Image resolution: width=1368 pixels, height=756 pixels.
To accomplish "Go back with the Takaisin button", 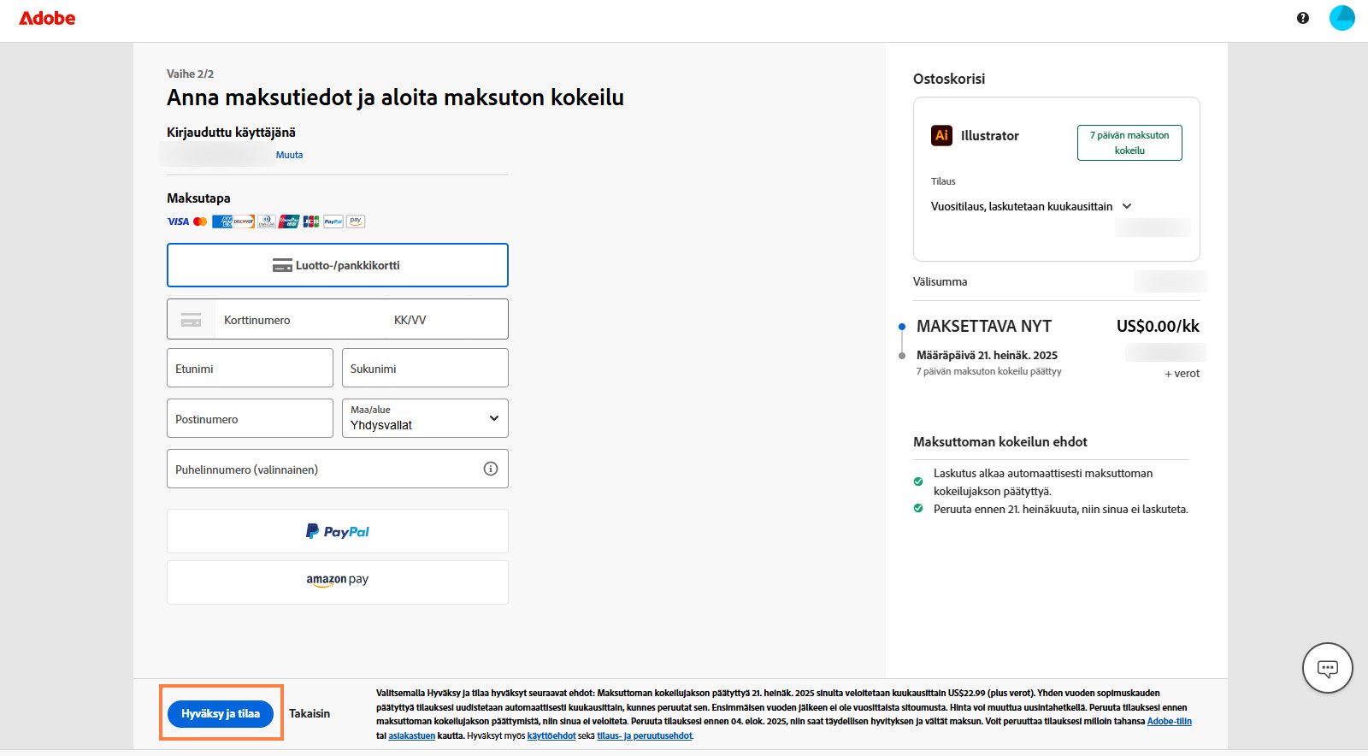I will 310,713.
